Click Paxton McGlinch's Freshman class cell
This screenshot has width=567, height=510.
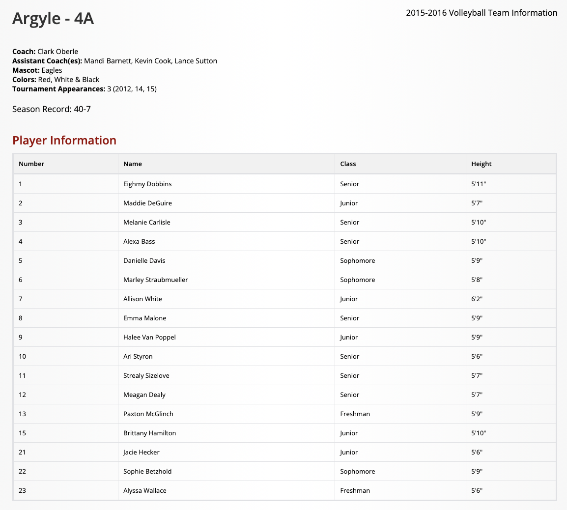355,414
